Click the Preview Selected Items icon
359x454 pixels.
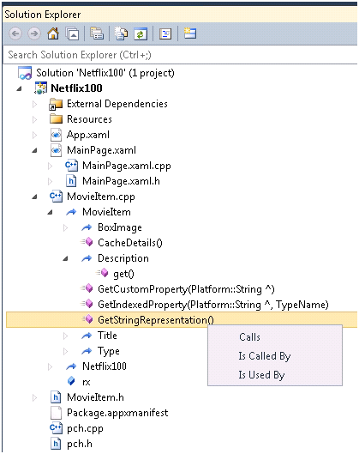pos(190,33)
